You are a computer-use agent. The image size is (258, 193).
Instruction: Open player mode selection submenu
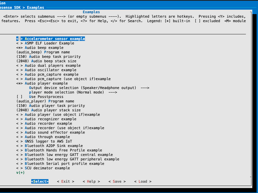point(73,92)
